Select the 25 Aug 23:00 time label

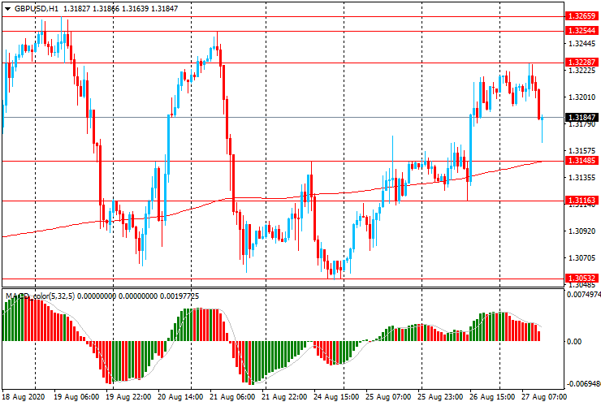tap(443, 398)
